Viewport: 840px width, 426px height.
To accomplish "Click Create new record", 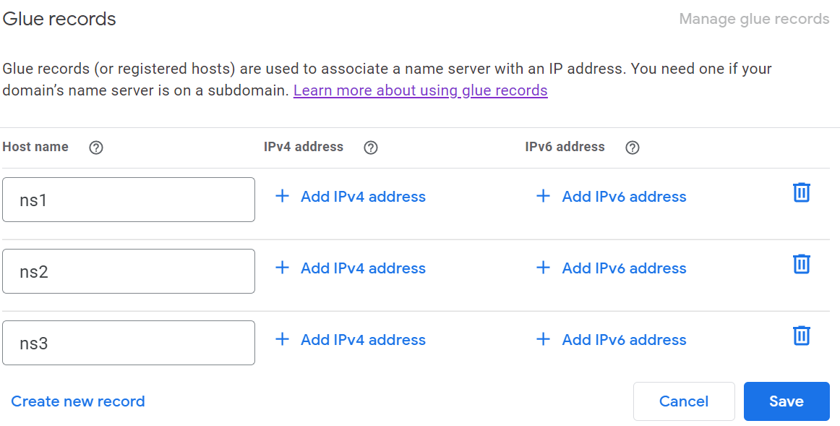I will [x=78, y=401].
